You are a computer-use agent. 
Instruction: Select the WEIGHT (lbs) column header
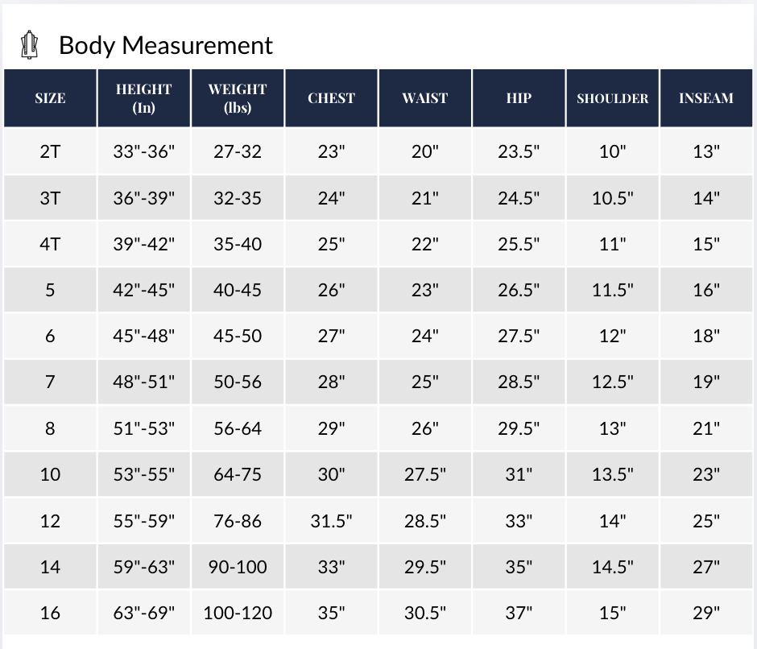238,98
